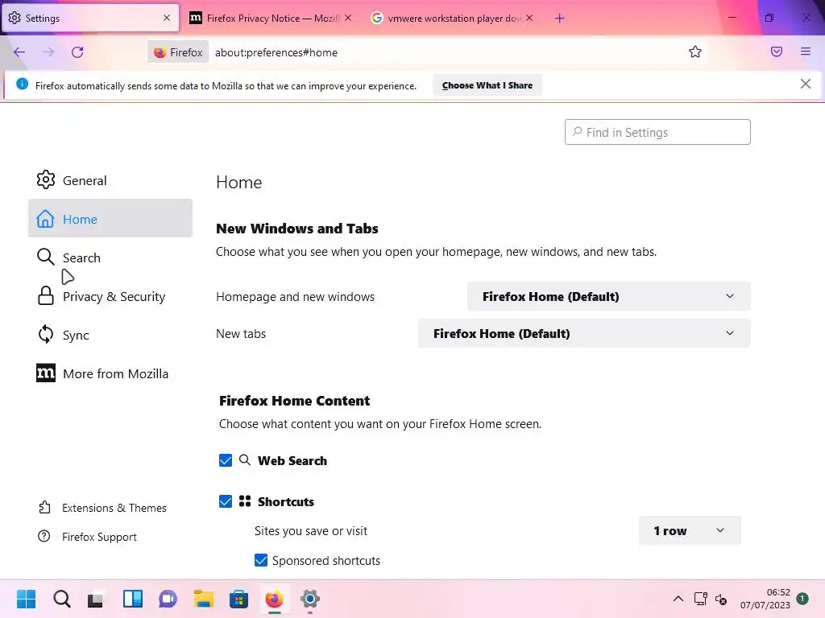This screenshot has width=825, height=618.
Task: Open the notification count badge
Action: click(x=802, y=599)
